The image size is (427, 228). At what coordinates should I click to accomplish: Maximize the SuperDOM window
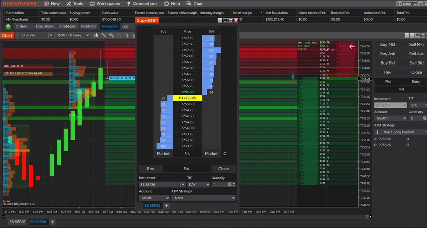230,20
